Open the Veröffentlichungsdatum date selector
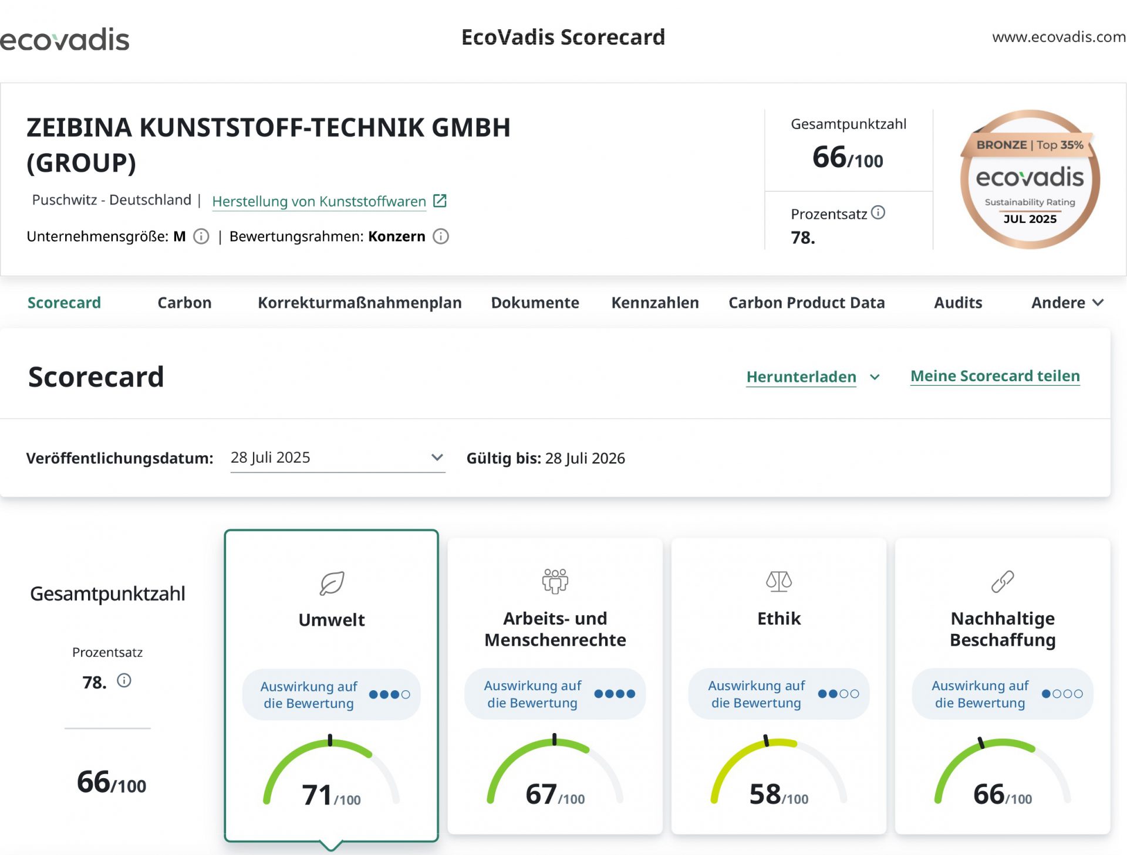 (338, 457)
